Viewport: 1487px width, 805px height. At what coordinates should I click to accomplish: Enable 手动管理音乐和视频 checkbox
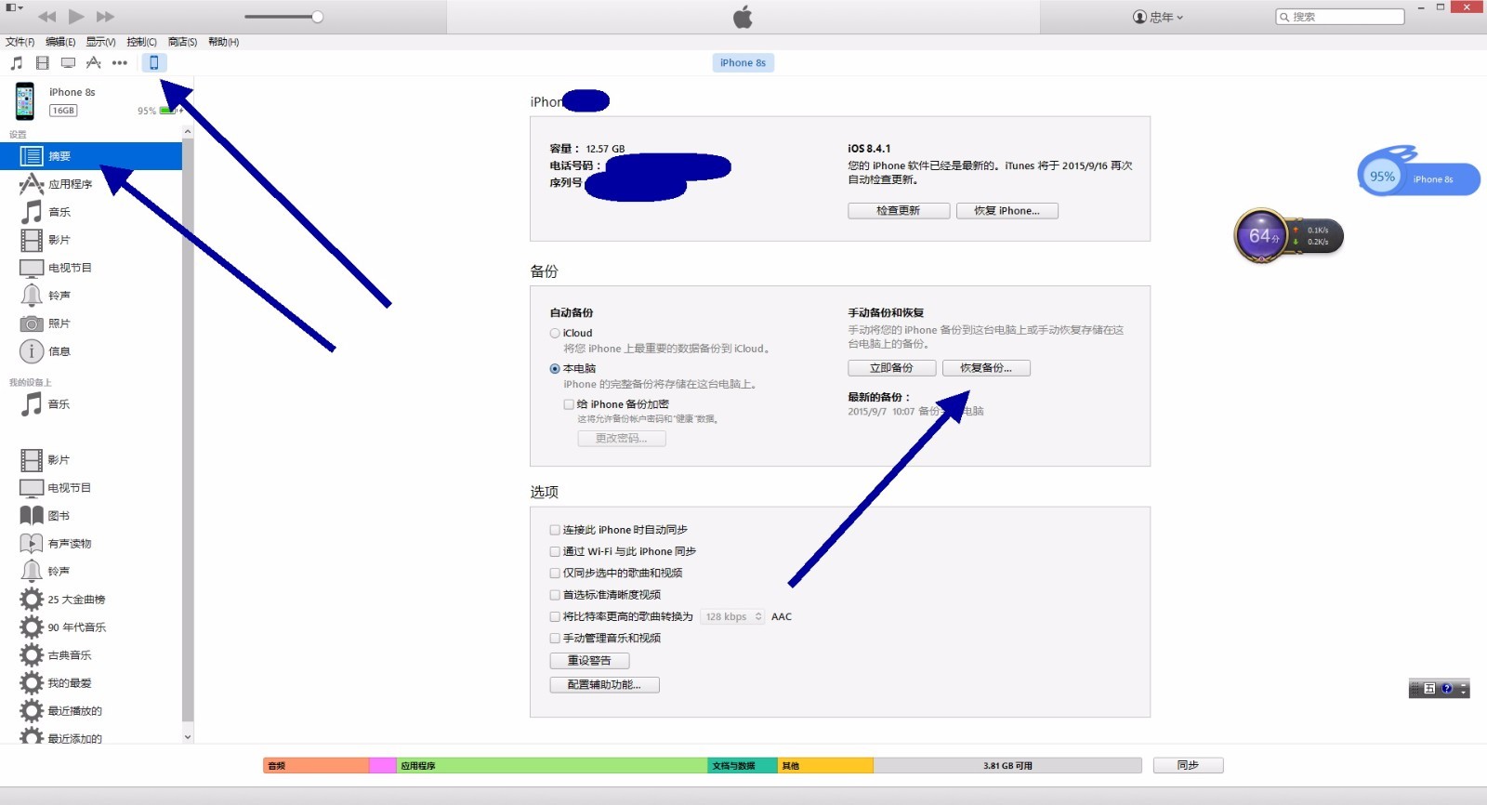pos(555,639)
